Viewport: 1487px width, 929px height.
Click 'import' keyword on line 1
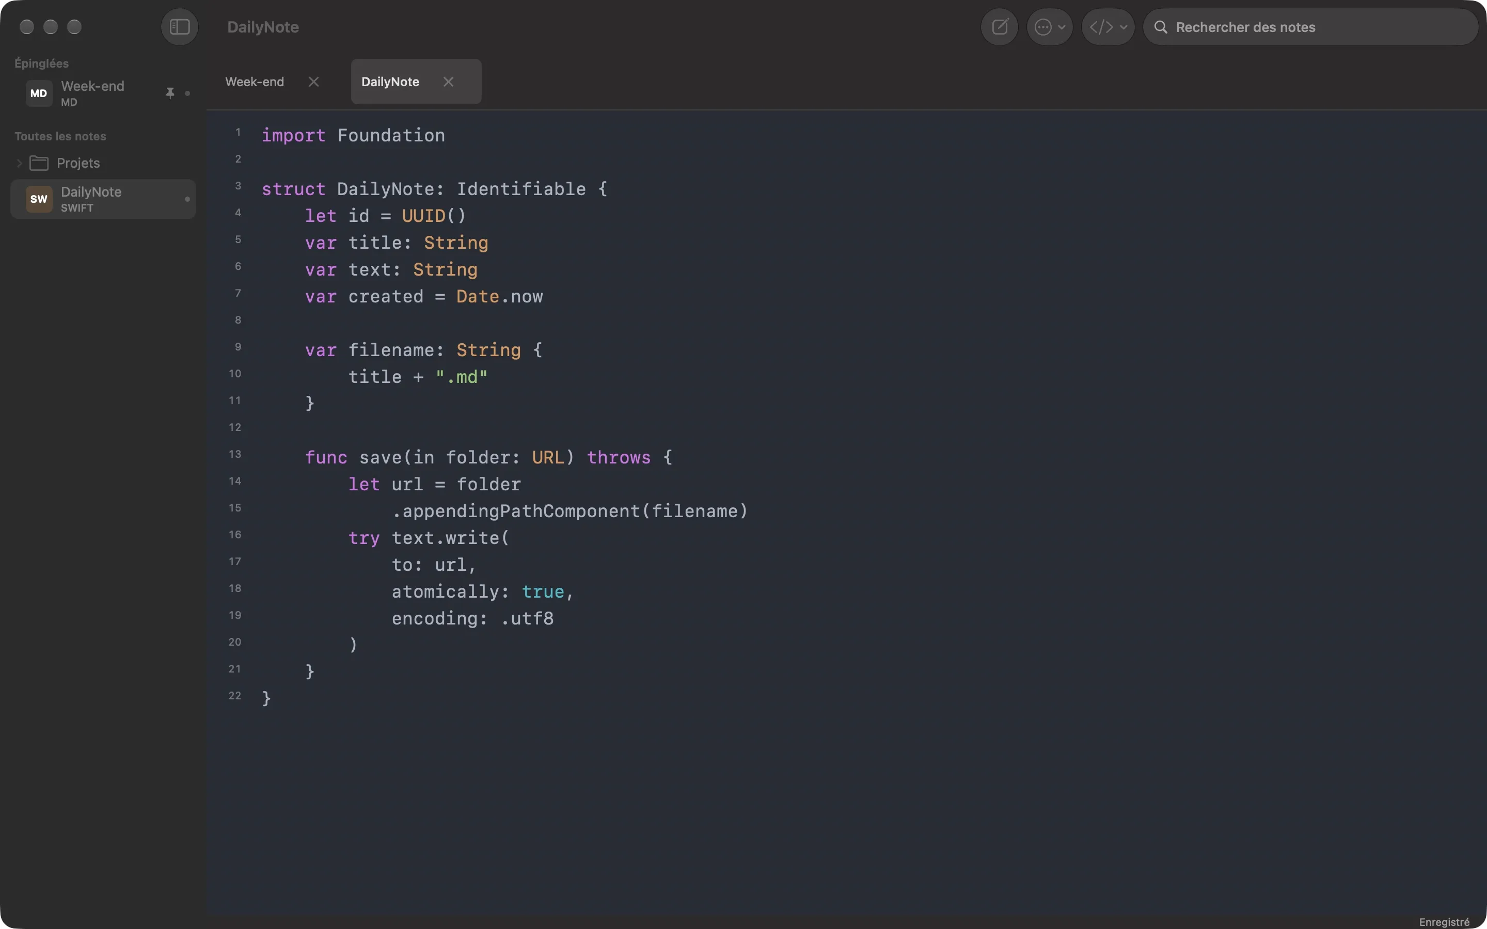coord(293,135)
